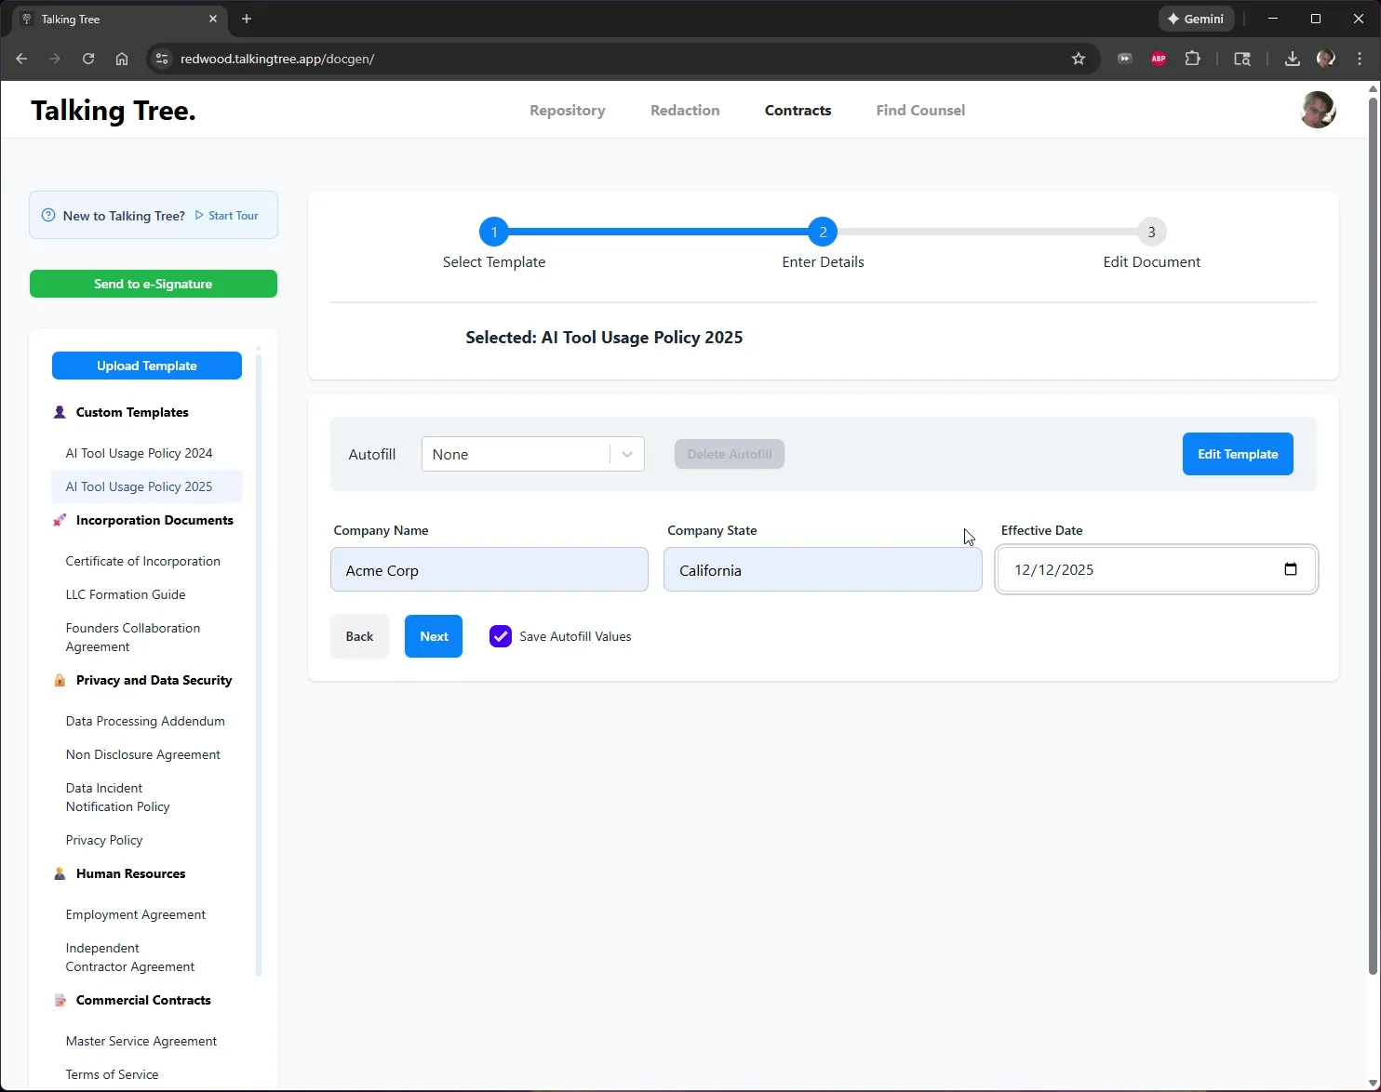This screenshot has width=1381, height=1092.
Task: Jump to step 3 Edit Document
Action: point(1152,232)
